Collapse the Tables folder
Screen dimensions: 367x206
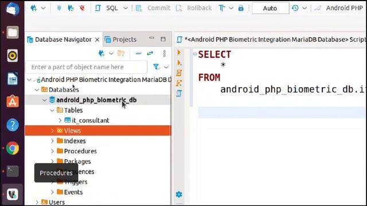pyautogui.click(x=52, y=110)
